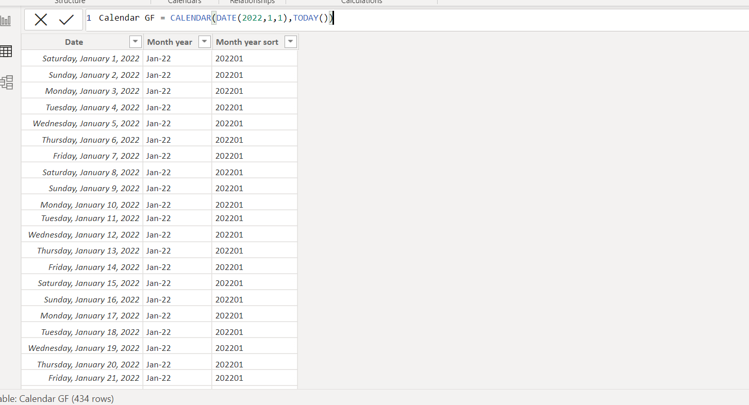
Task: Switch to Report view icon in sidebar
Action: click(x=6, y=21)
